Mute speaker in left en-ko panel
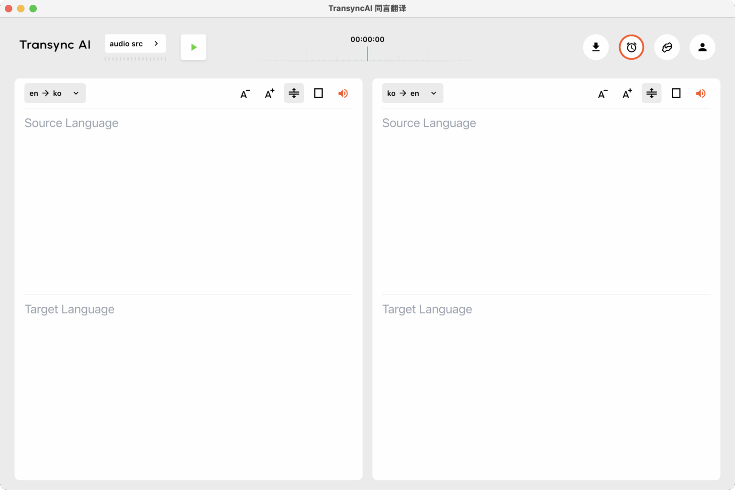735x490 pixels. point(343,93)
